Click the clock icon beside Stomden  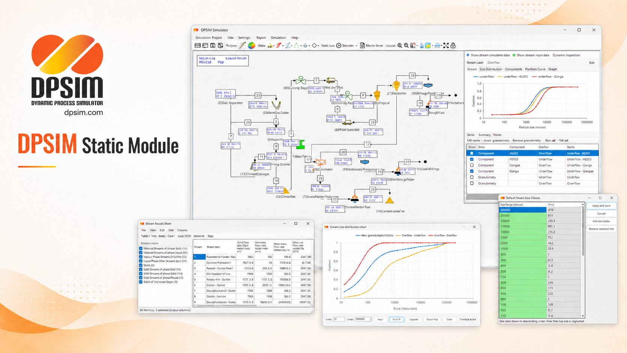coord(339,45)
